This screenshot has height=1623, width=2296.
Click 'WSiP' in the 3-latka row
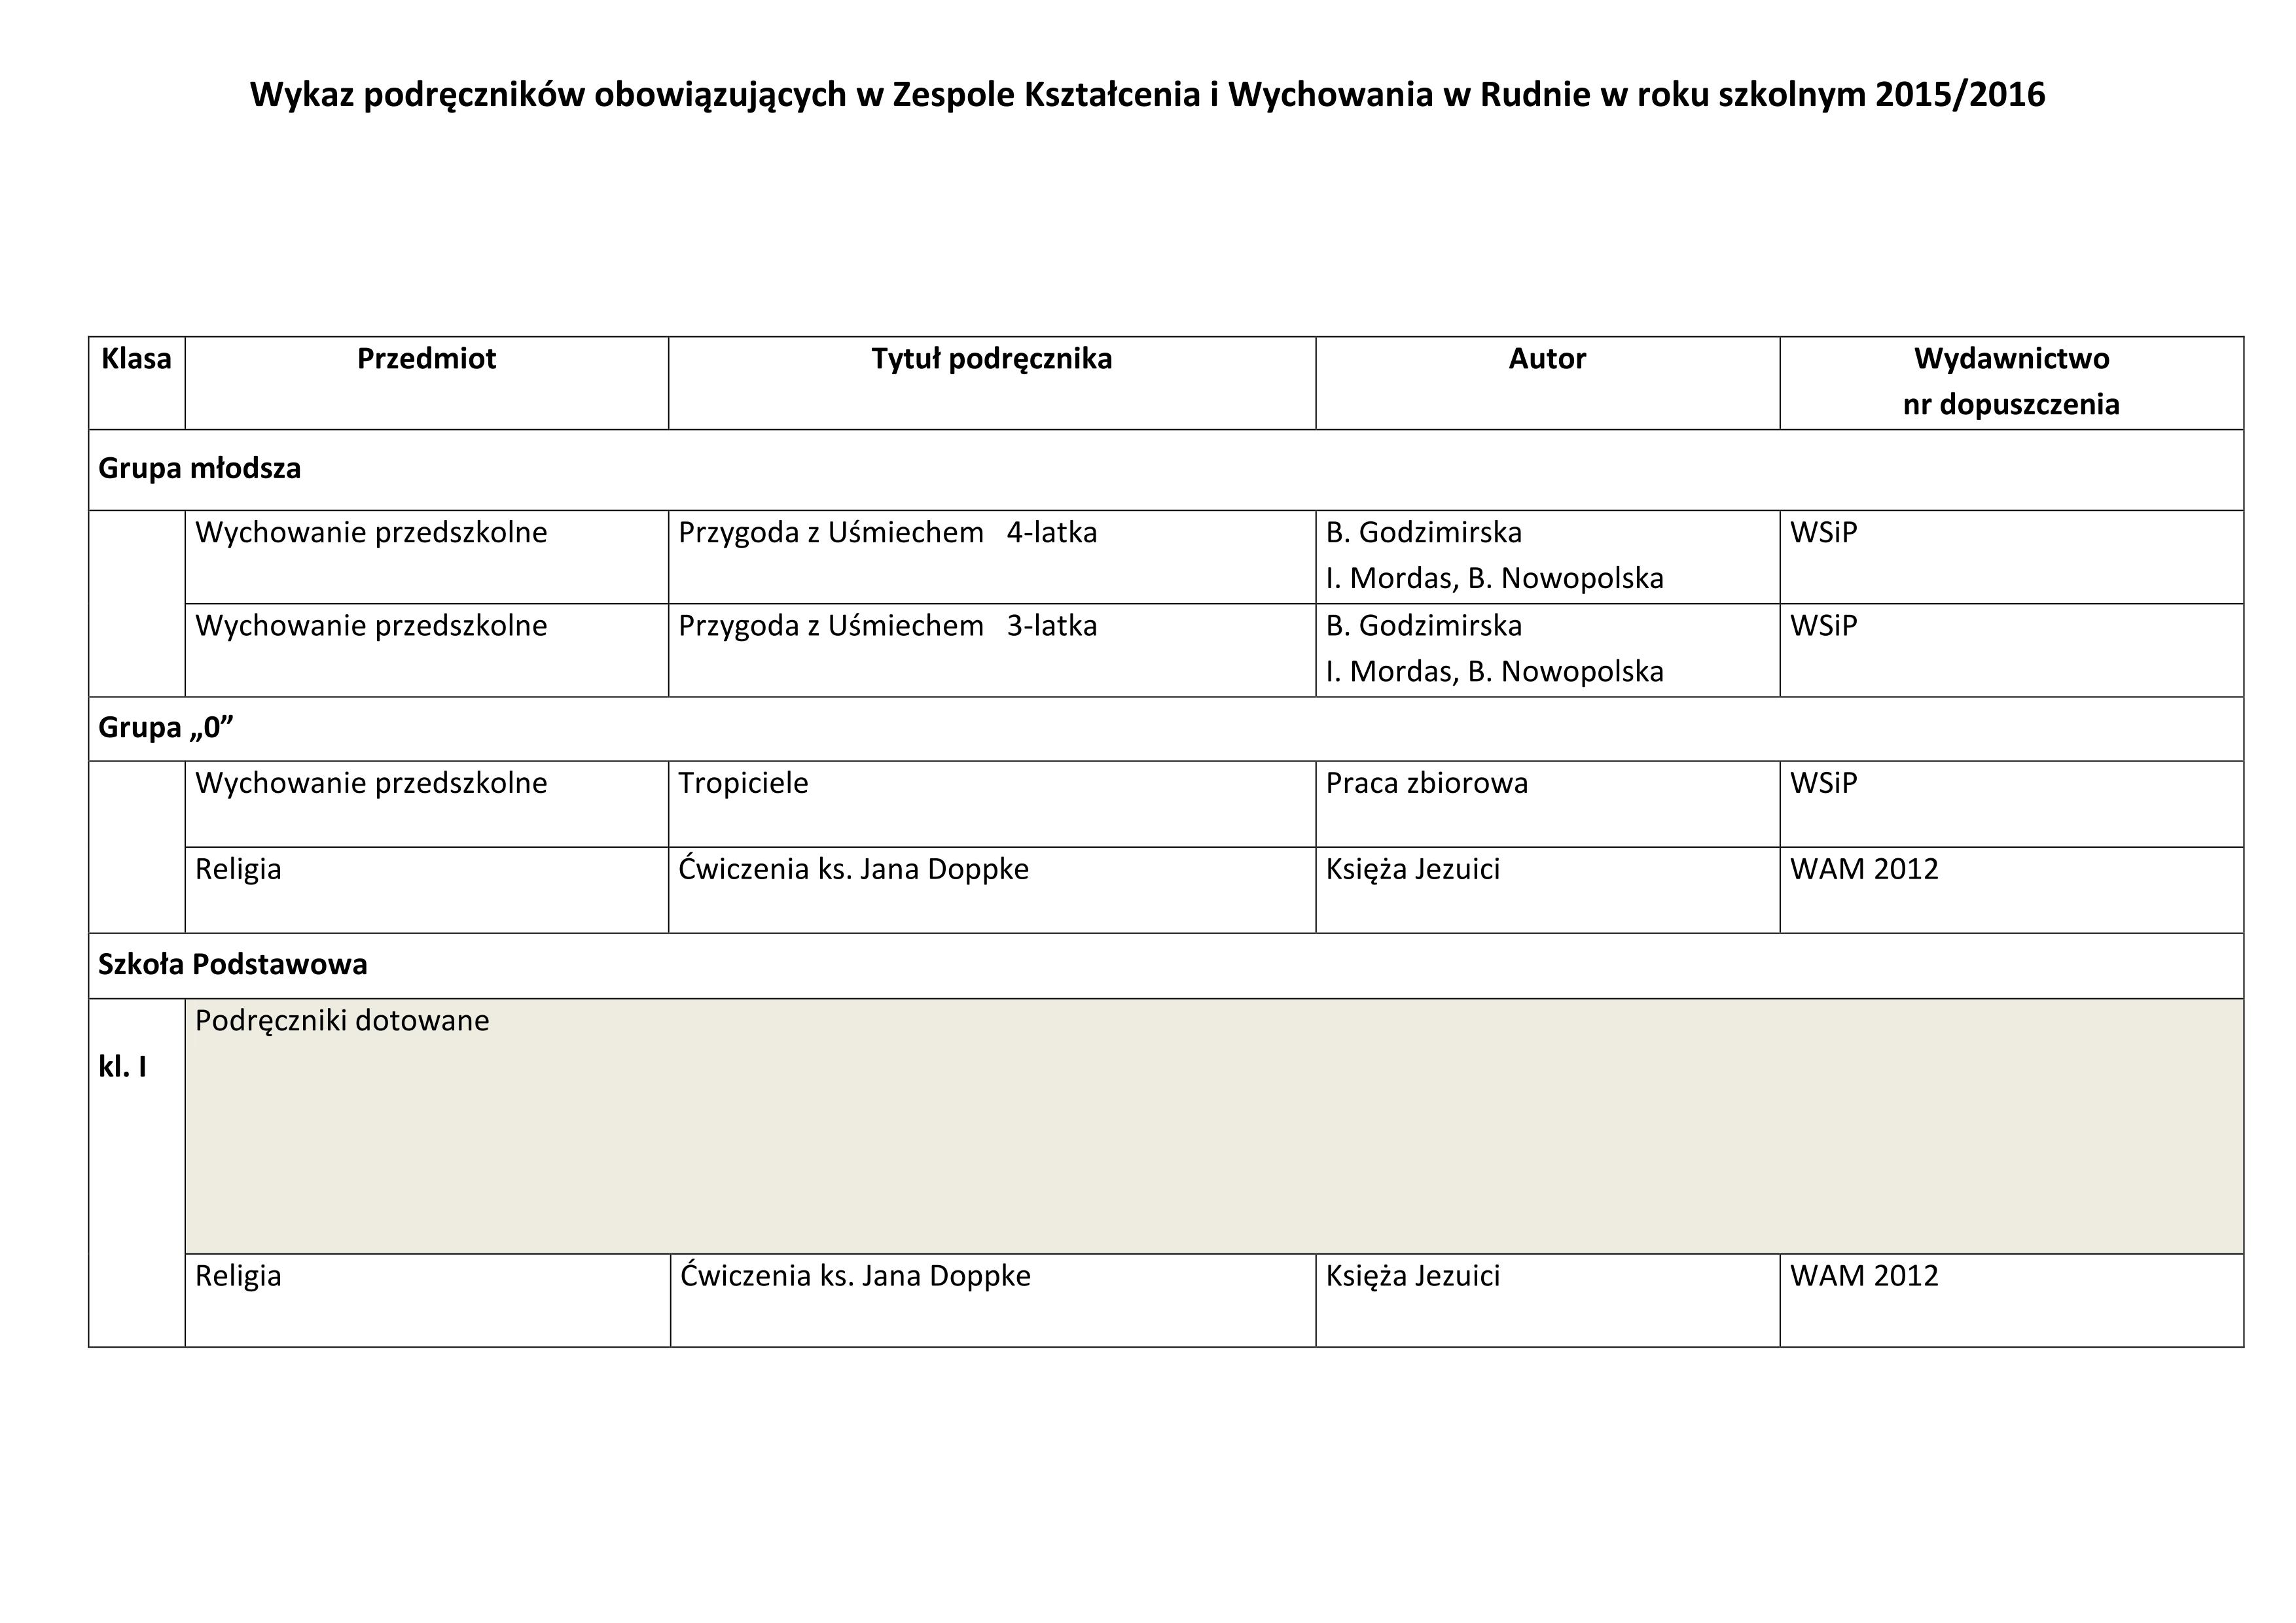tap(1823, 625)
